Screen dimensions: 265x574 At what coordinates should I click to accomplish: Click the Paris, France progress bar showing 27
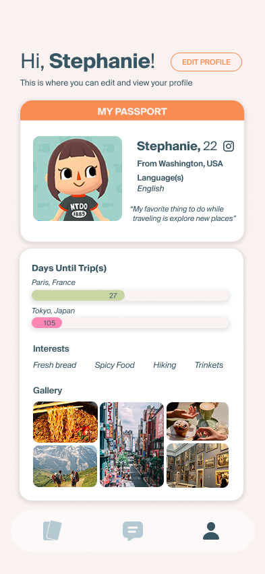[x=131, y=295]
